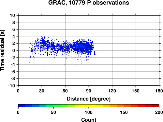163x122 pixels.
Task: Click the plot title GRAC P observations
Action: pyautogui.click(x=89, y=3)
